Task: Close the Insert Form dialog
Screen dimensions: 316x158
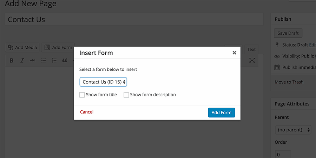Action: coord(234,53)
